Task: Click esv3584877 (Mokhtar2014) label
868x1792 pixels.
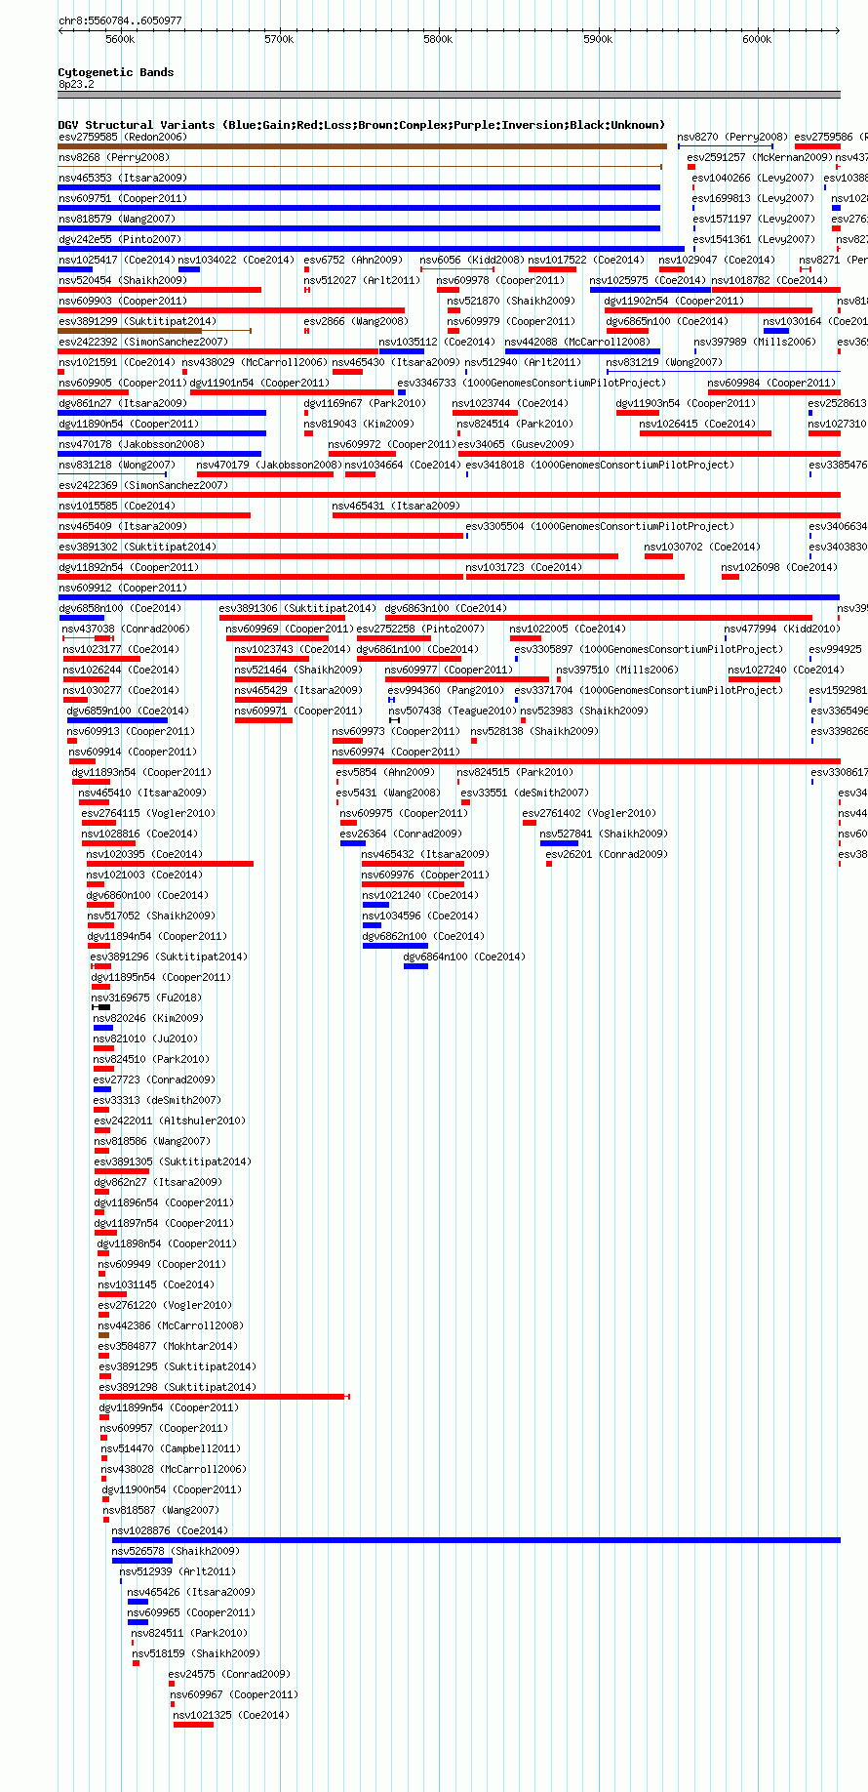Action: [x=168, y=1347]
